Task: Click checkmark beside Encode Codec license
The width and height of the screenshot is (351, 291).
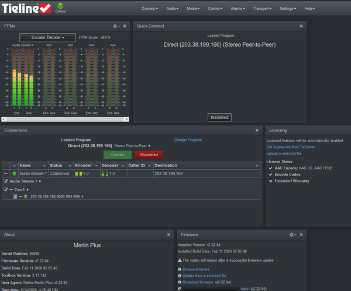Action: coord(271,175)
